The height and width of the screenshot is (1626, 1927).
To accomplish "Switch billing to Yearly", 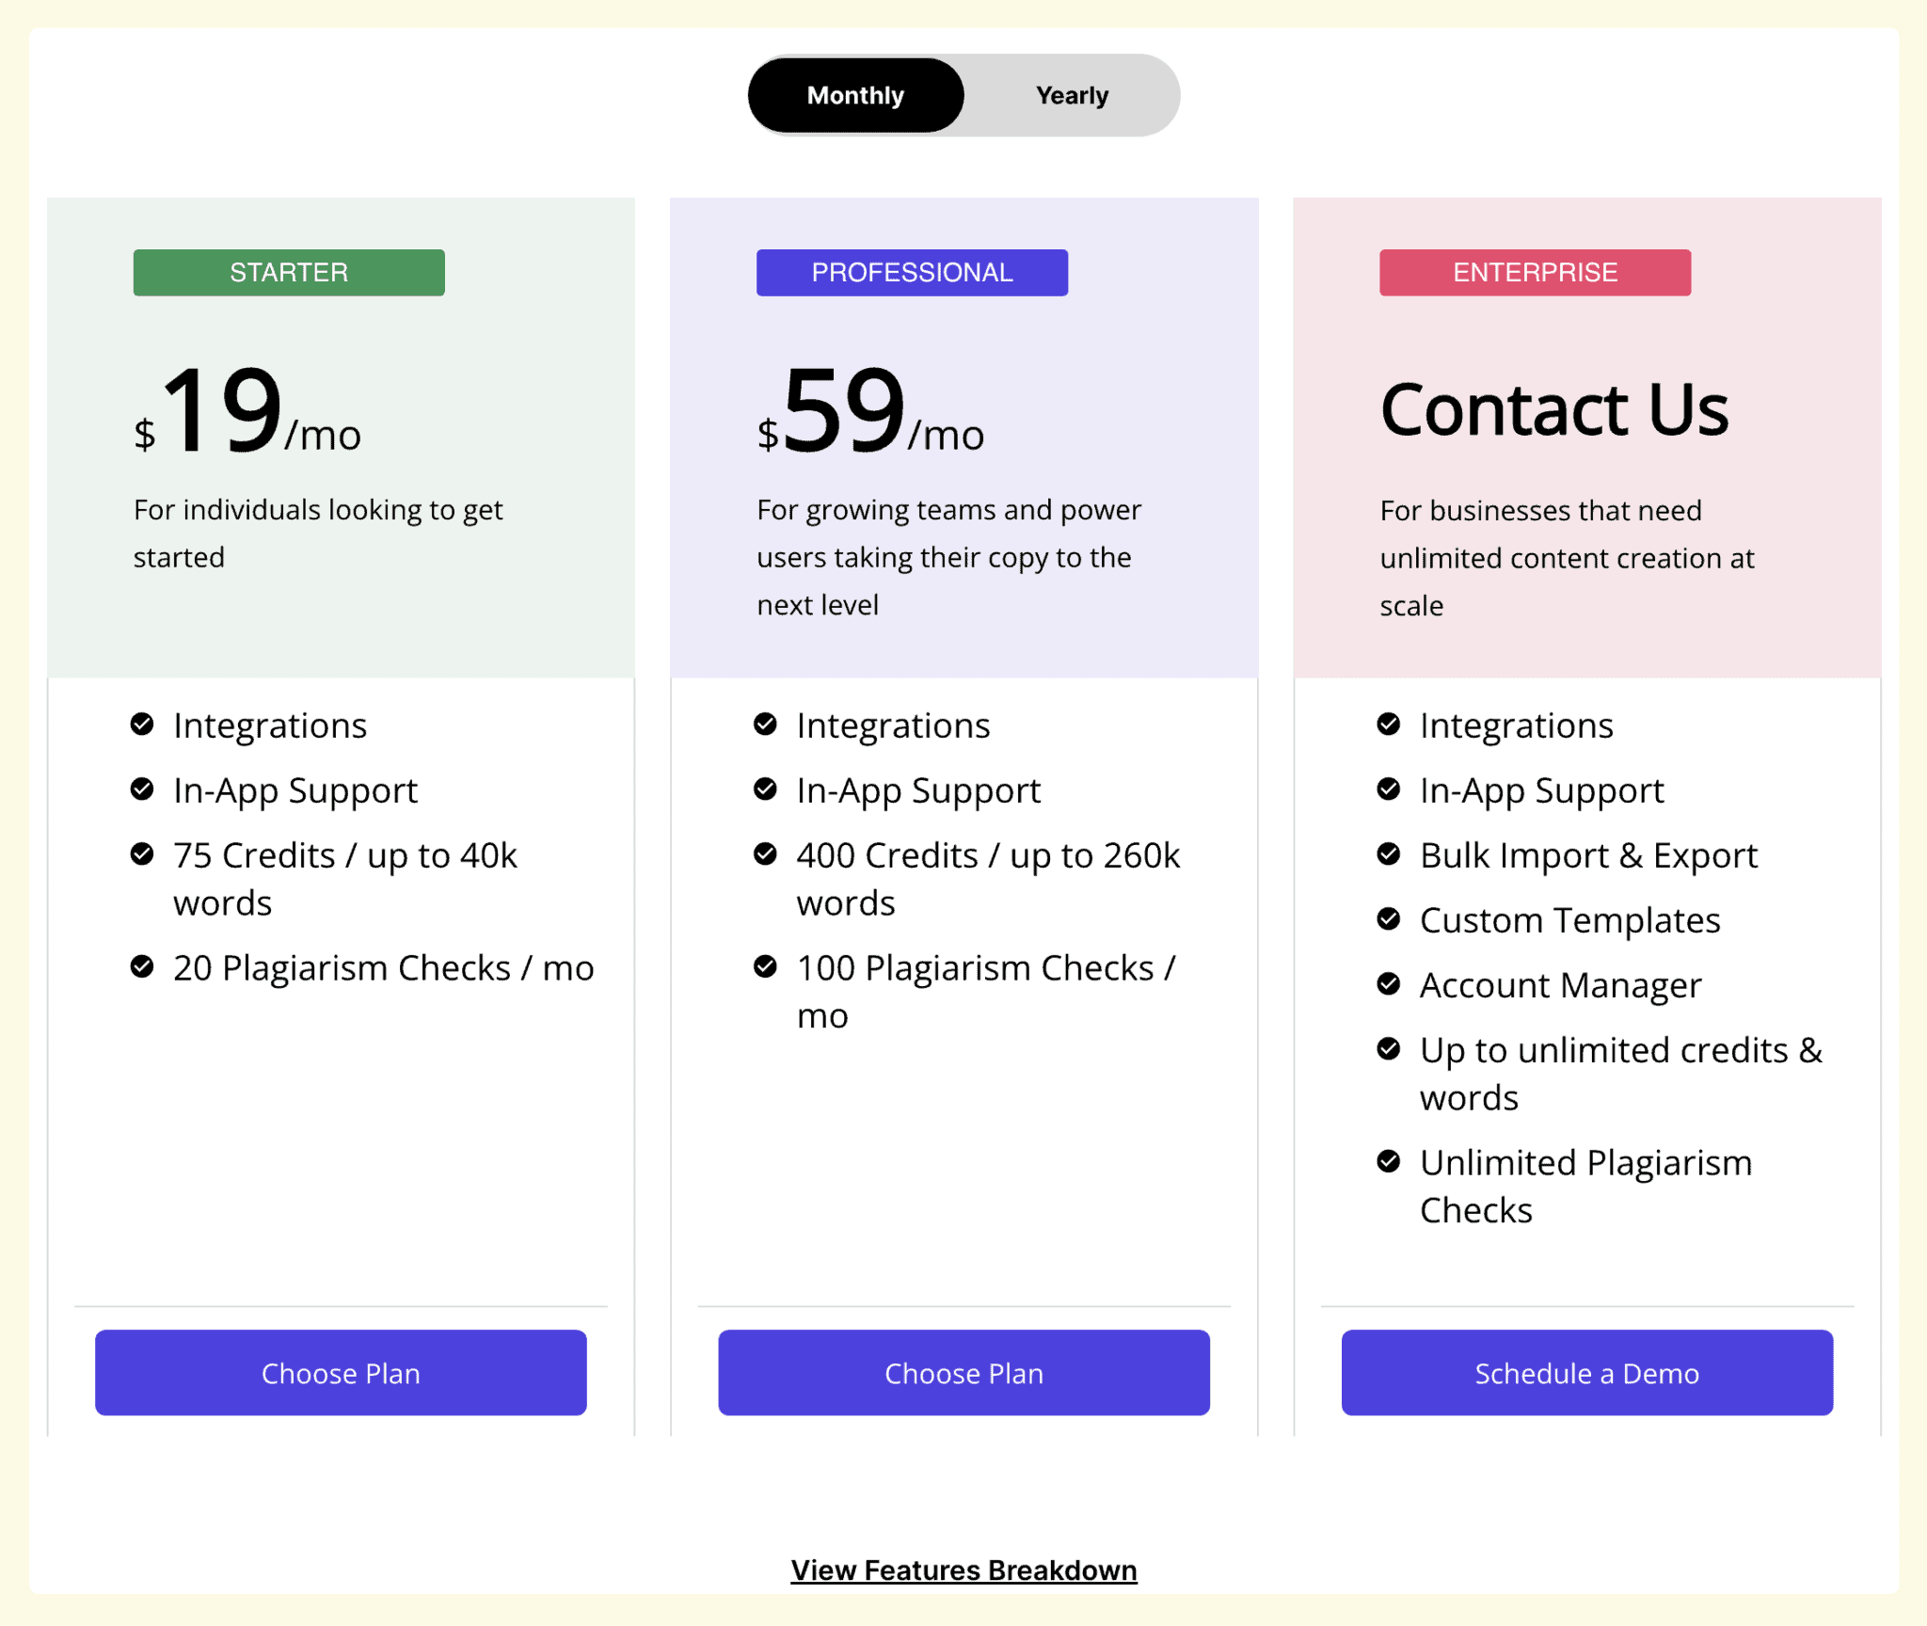I will (1073, 94).
